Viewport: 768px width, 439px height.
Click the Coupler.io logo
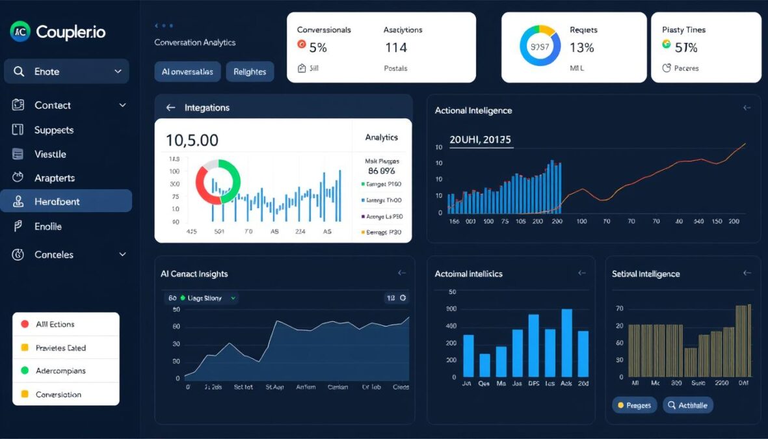[59, 31]
